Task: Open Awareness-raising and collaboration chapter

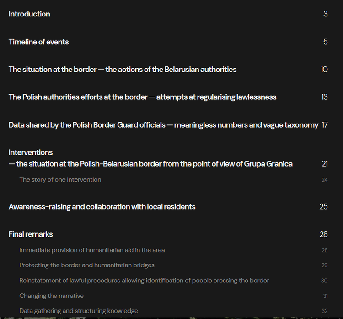Action: point(102,207)
